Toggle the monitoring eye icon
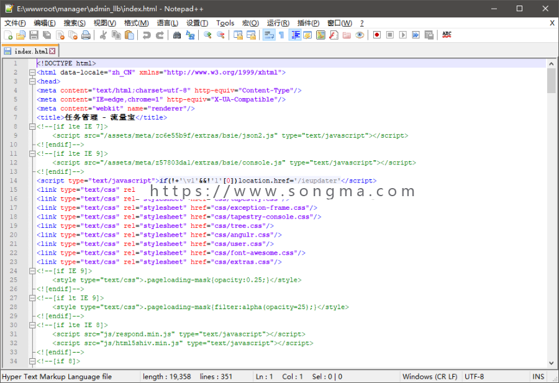 pos(360,35)
